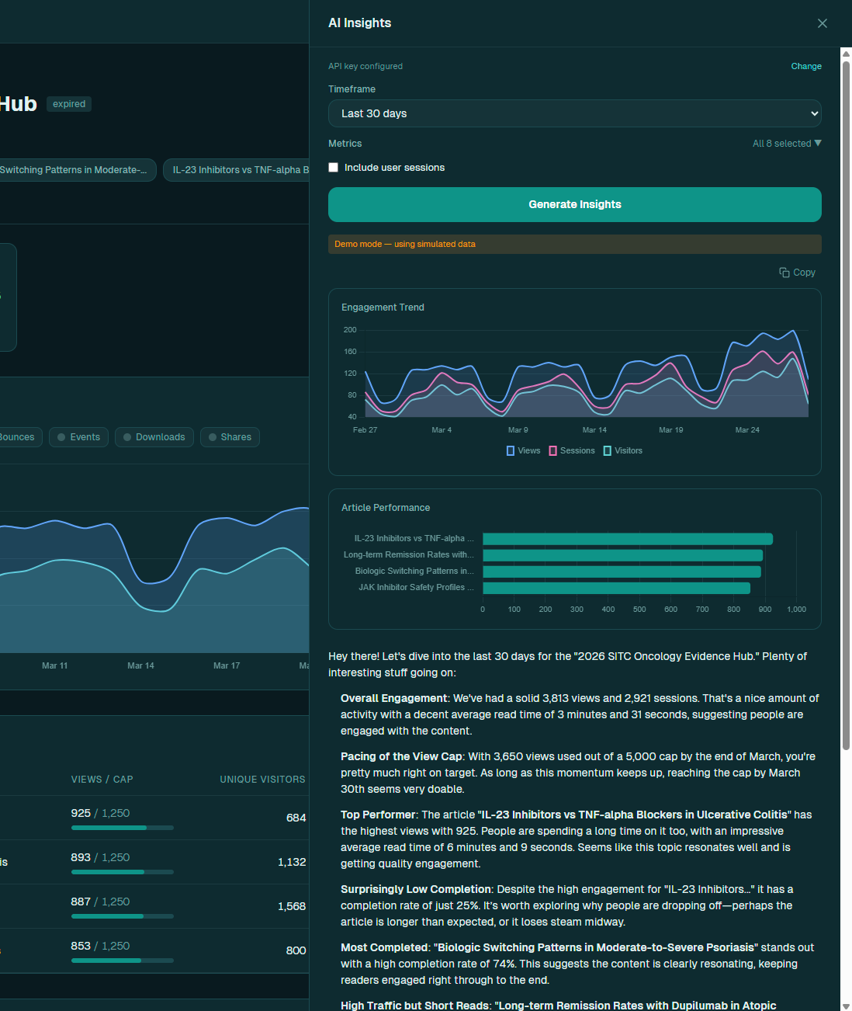Screen dimensions: 852x1011
Task: Select the Shares metric chip
Action: 230,437
